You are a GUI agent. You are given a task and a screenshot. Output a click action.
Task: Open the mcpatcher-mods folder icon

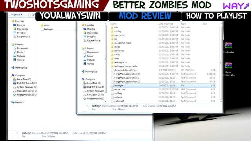click(112, 43)
